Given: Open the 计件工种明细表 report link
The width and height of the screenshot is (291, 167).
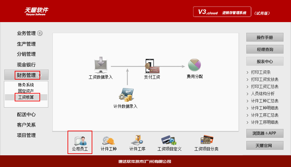Looking at the screenshot, I should tap(265, 108).
